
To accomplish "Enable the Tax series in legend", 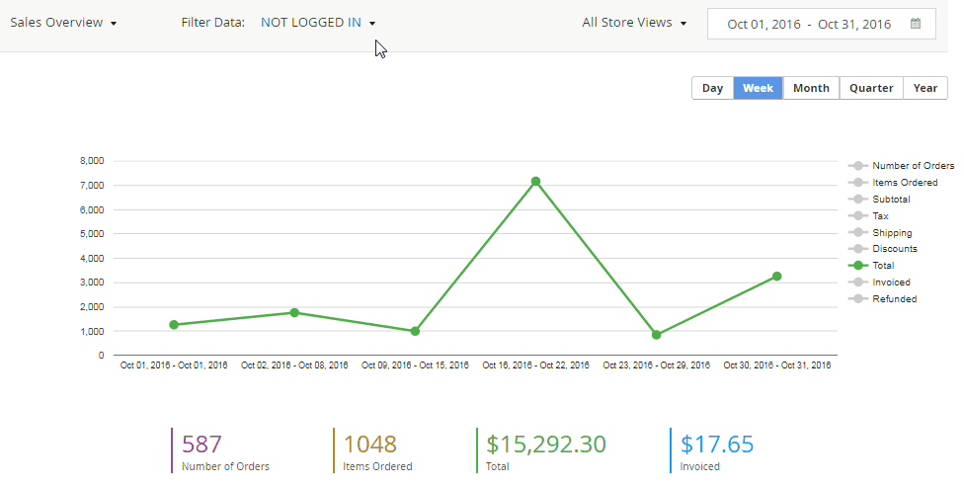I will pyautogui.click(x=880, y=215).
